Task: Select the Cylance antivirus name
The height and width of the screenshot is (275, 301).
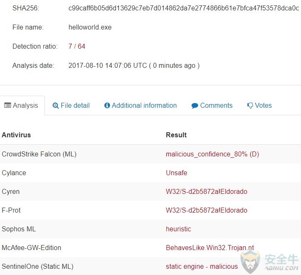Action: coord(14,173)
